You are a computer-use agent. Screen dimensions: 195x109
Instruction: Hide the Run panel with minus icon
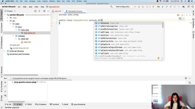coord(190,78)
